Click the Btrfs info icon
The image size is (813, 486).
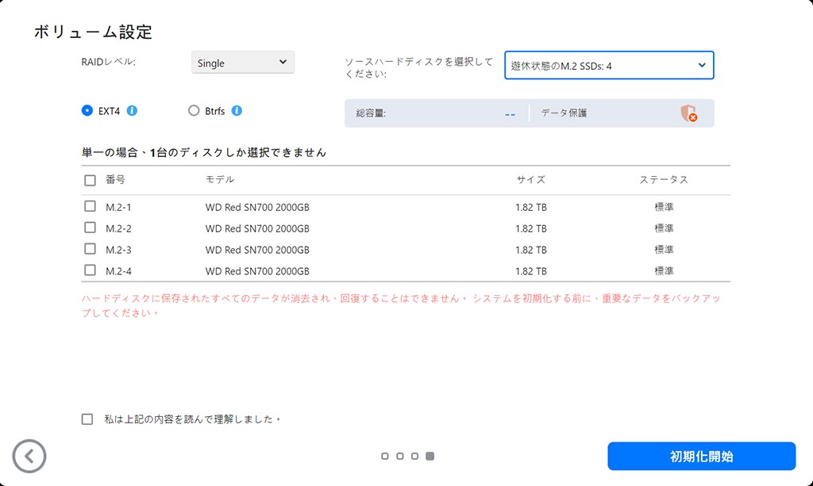(237, 111)
